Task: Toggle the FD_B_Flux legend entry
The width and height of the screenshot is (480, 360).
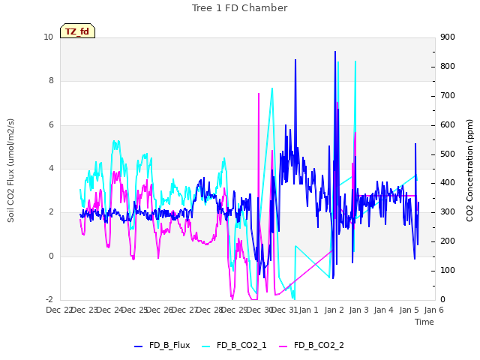Action: click(x=162, y=345)
